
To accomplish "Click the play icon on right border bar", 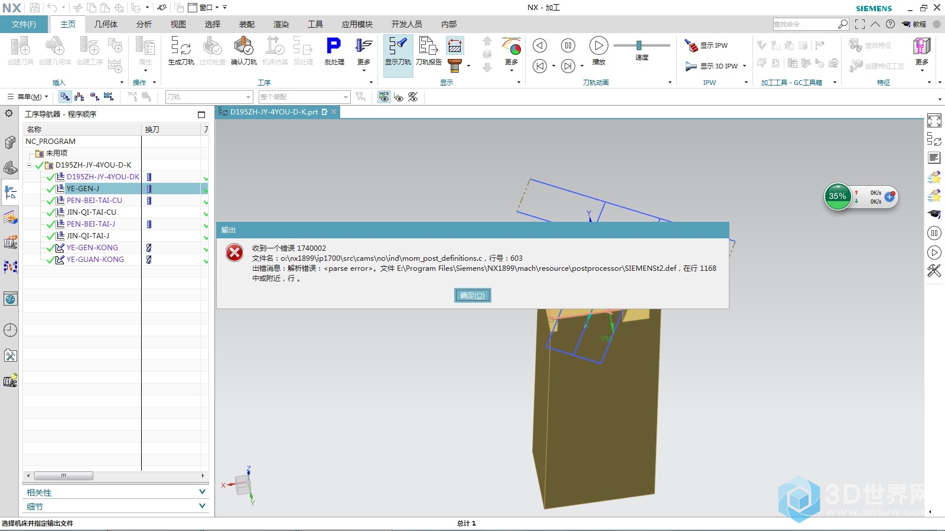I will click(x=934, y=253).
